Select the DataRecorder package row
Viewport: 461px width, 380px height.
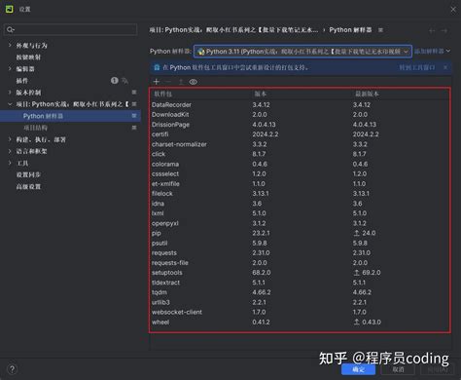[300, 104]
